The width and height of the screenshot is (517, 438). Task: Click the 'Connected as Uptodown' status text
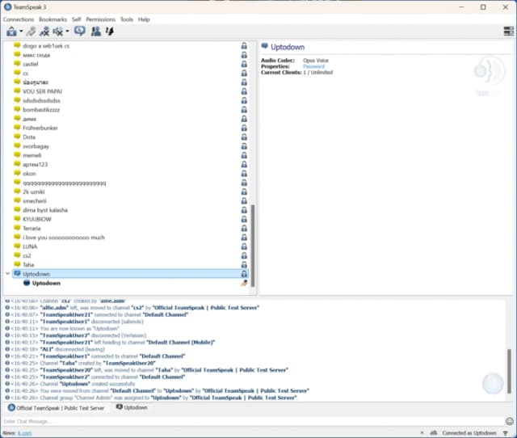coord(469,432)
